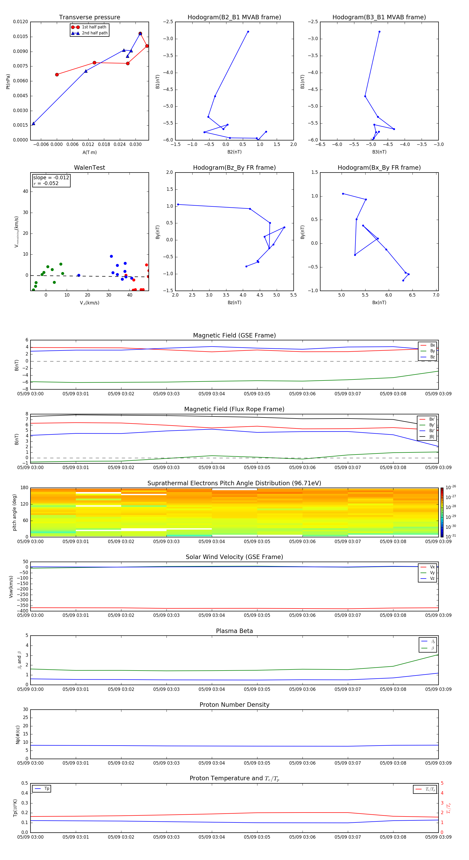Click the Te/Tp legend box at right
The height and width of the screenshot is (860, 469).
pyautogui.click(x=425, y=789)
